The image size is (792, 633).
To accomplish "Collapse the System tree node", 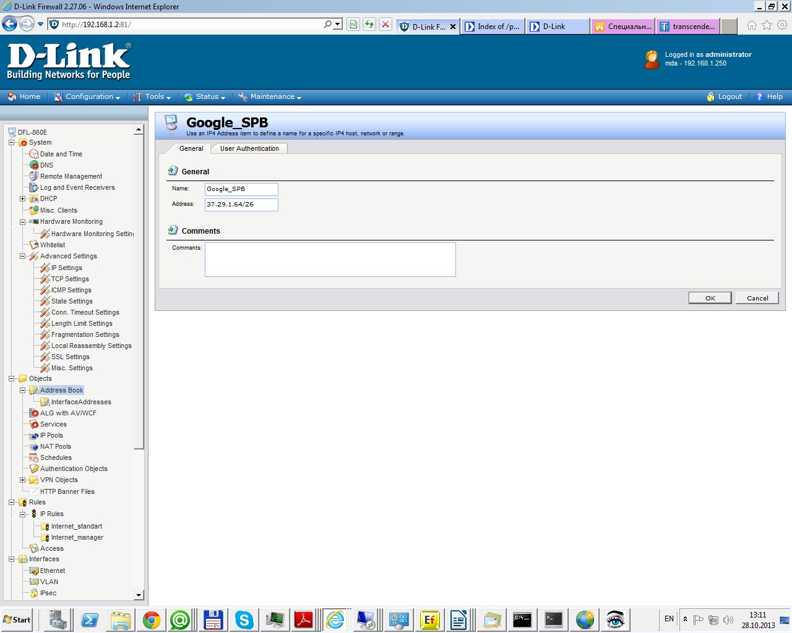I will 11,143.
